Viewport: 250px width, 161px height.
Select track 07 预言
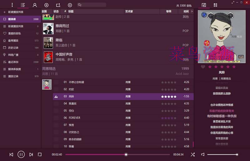(123, 125)
